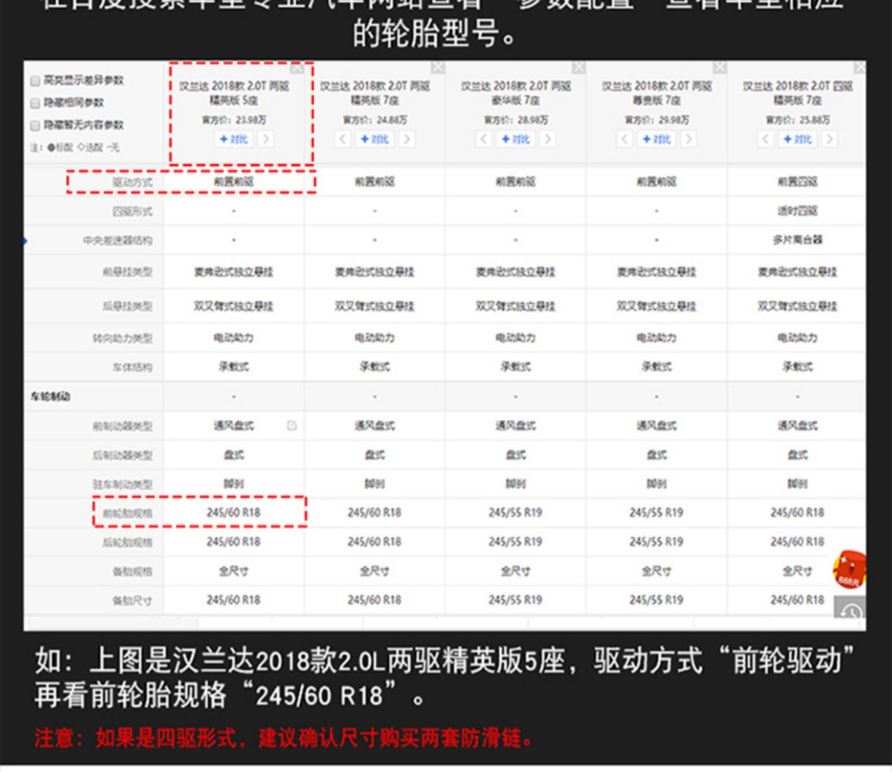Viewport: 892px width, 772px height.
Task: Select the 前悬挂类型 row label
Action: click(127, 272)
